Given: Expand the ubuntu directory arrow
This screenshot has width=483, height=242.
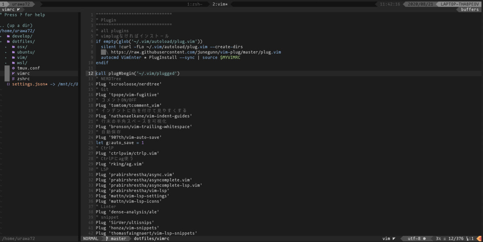Looking at the screenshot, I should point(6,52).
